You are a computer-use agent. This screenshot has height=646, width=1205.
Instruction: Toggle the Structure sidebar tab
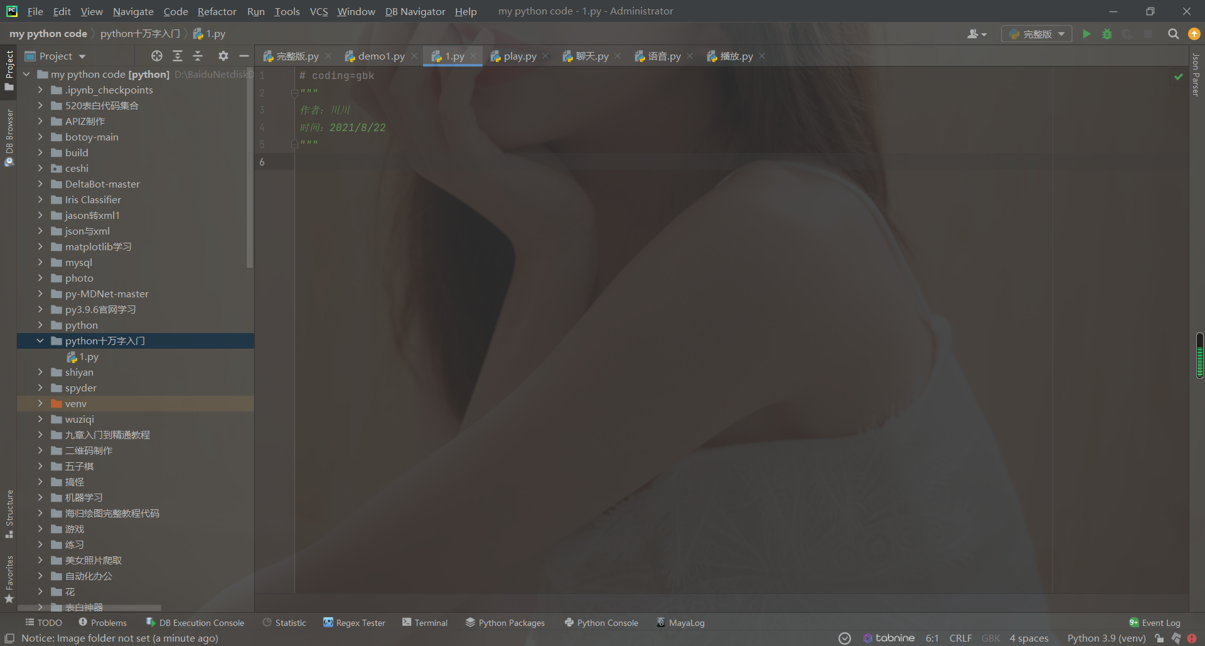[x=9, y=514]
